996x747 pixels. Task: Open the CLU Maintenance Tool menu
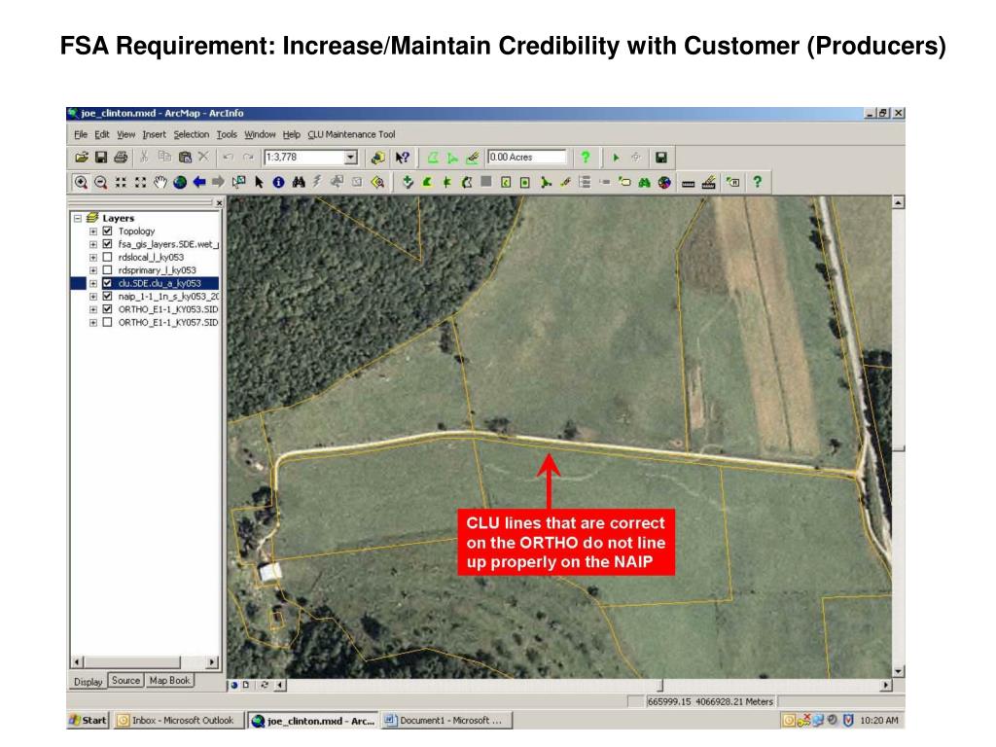(x=351, y=134)
